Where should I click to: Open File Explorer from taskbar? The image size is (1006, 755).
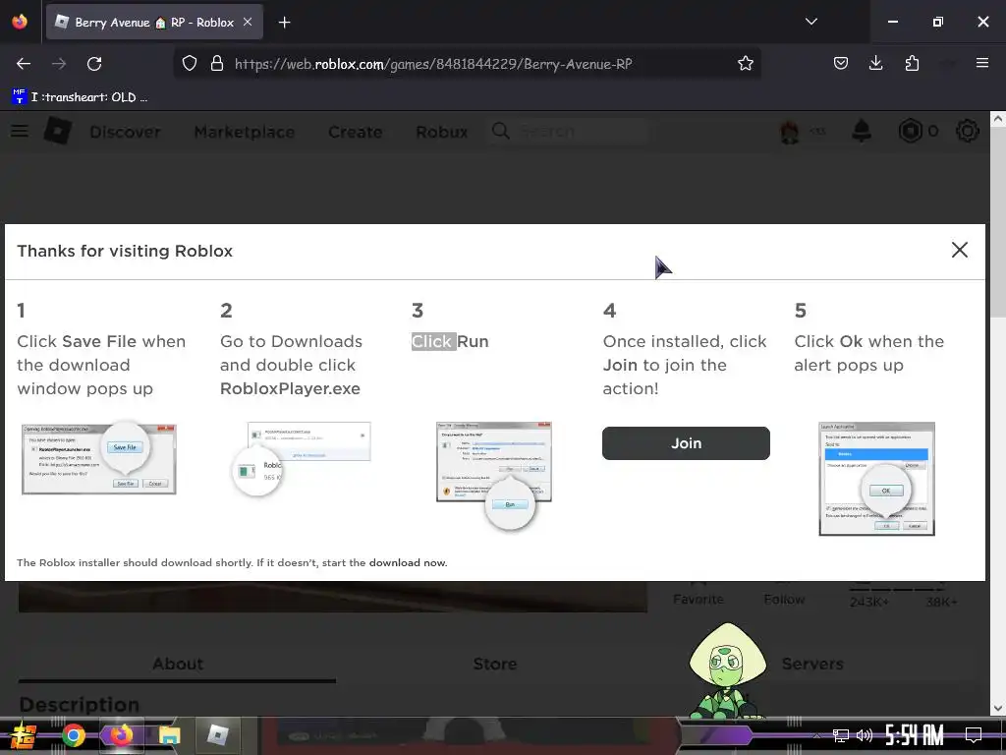click(x=169, y=735)
